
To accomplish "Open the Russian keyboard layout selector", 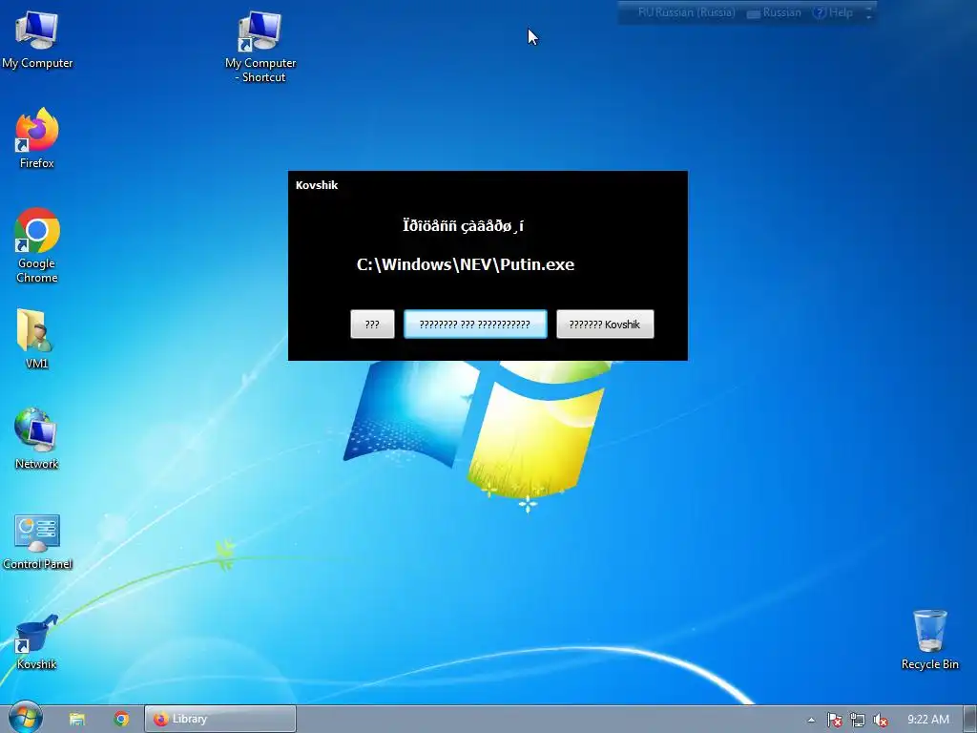I will [x=773, y=12].
